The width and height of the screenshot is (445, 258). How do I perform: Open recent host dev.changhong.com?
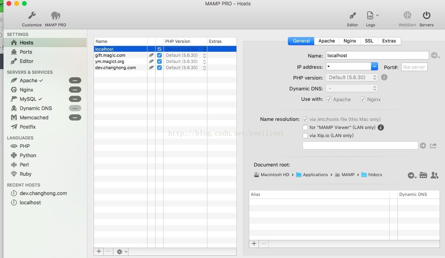(x=43, y=193)
